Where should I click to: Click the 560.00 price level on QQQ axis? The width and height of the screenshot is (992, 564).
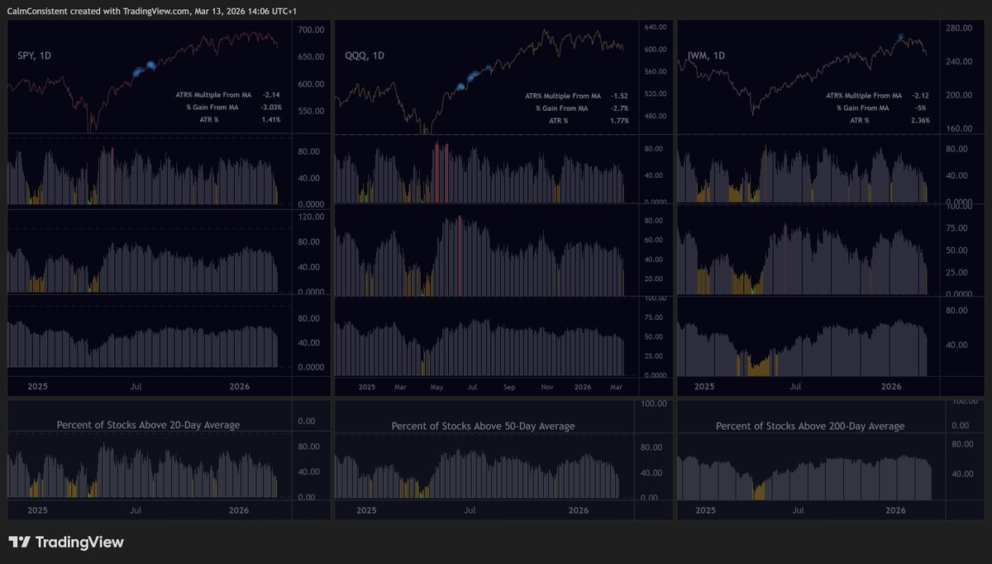pos(655,72)
